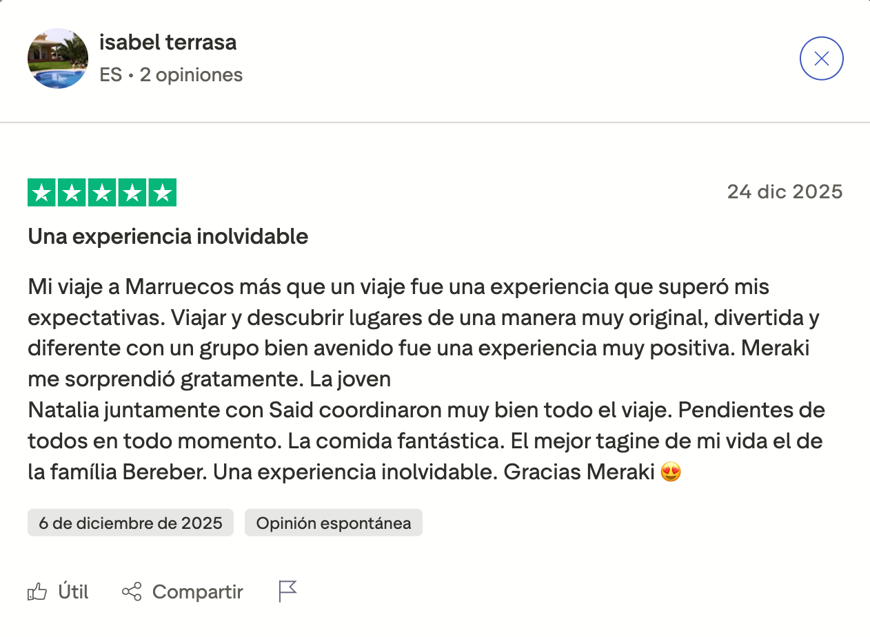Click the fifth green star
This screenshot has width=870, height=637.
tap(162, 193)
